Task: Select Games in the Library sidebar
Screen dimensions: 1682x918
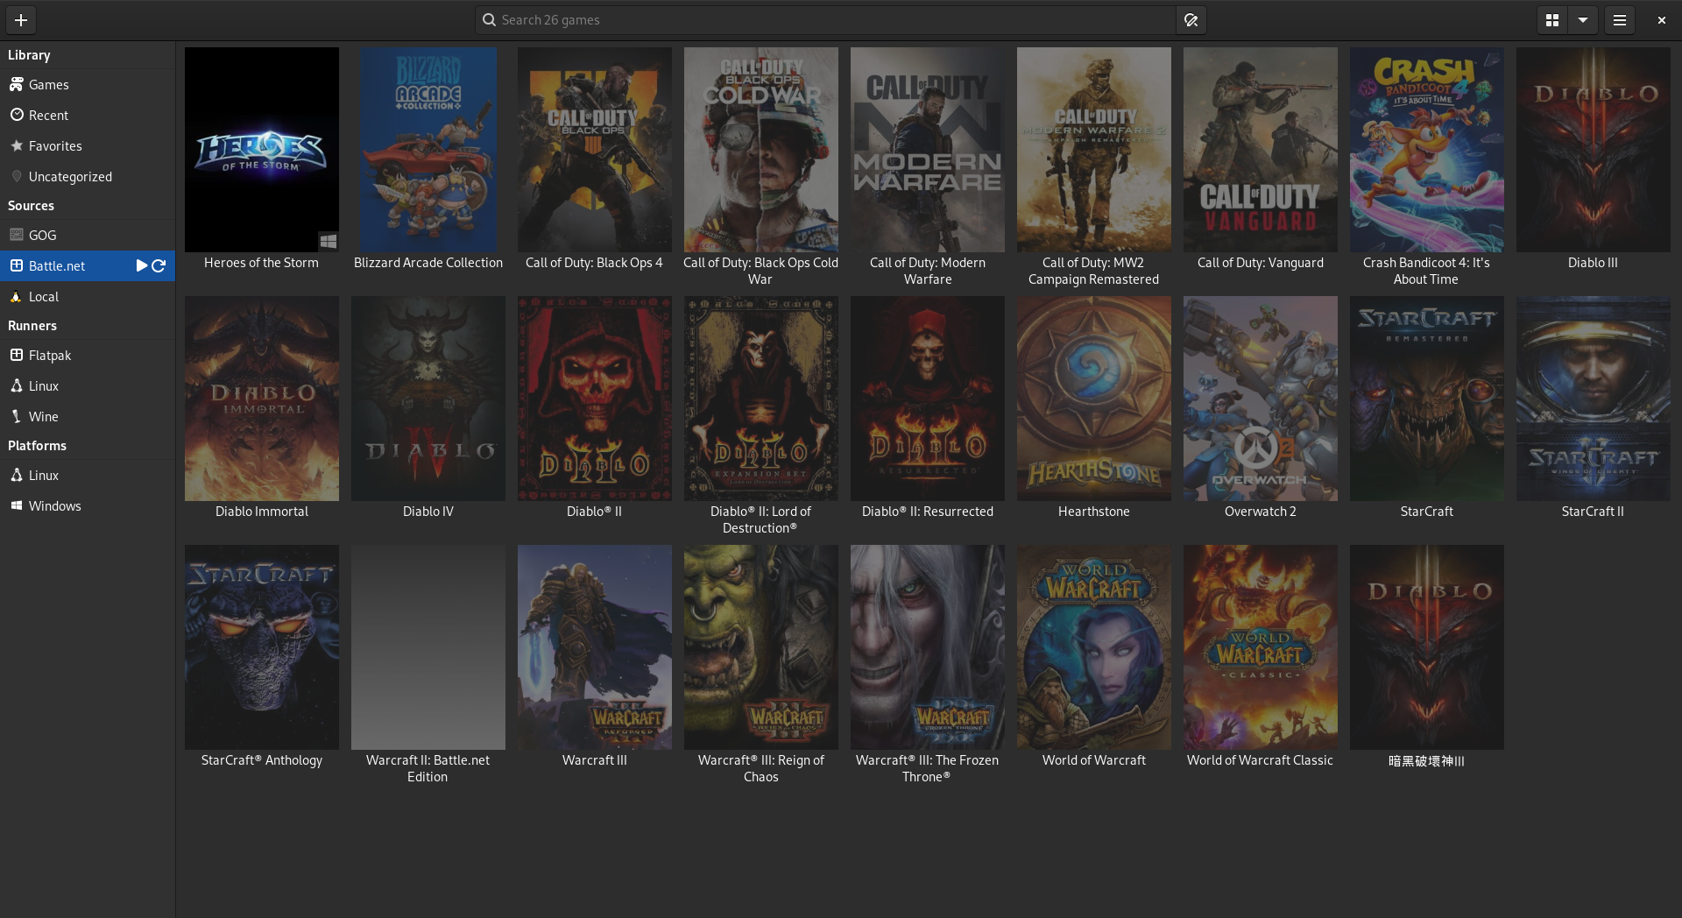Action: tap(88, 85)
